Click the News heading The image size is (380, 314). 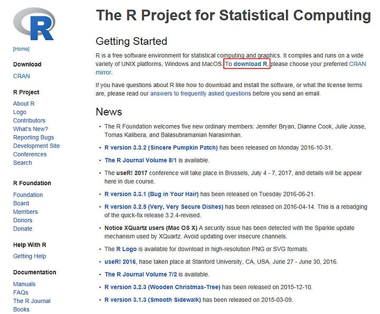tap(109, 112)
